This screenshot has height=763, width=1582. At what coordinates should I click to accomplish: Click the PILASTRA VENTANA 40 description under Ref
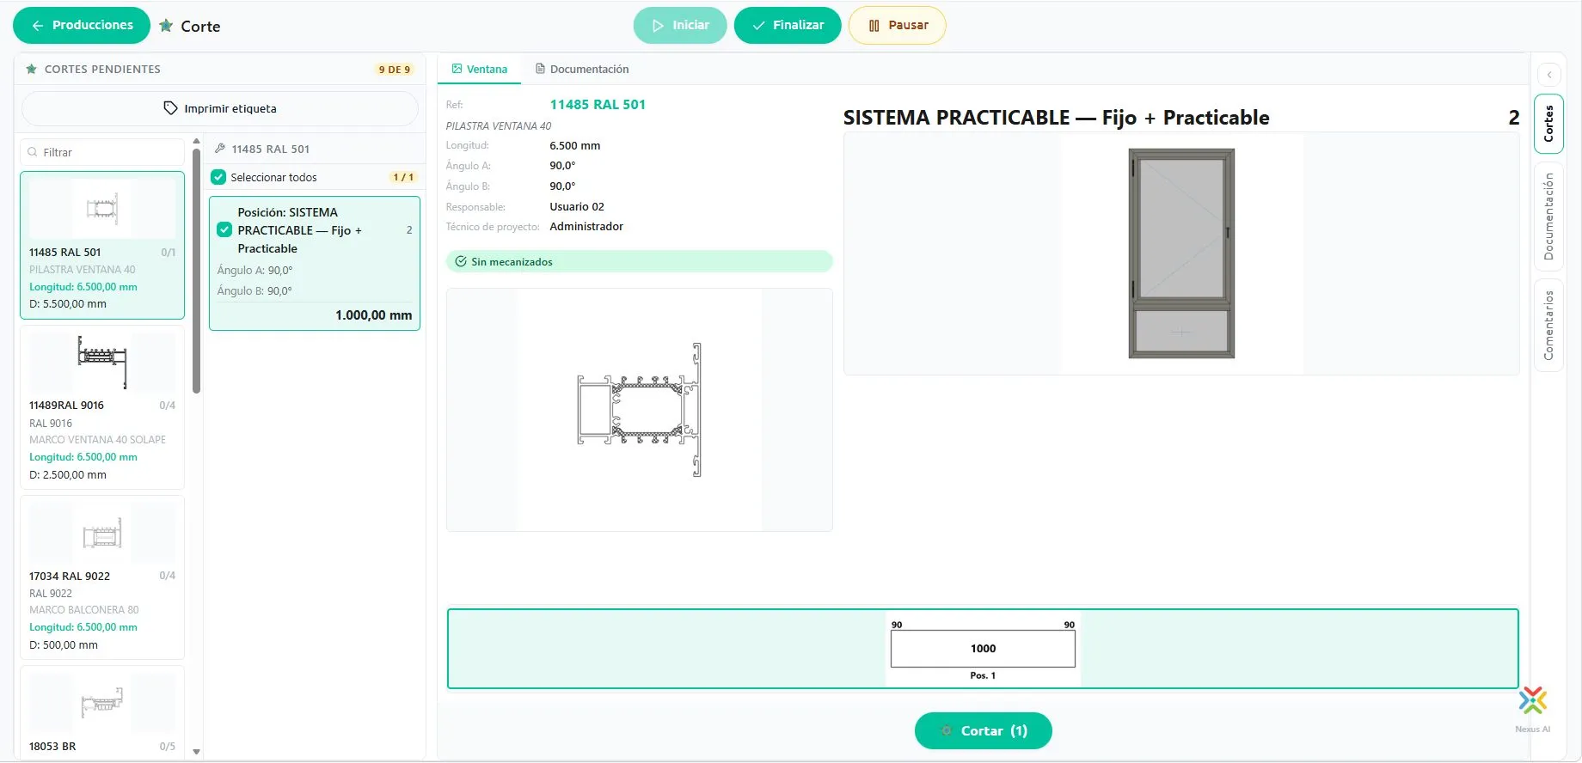(499, 126)
